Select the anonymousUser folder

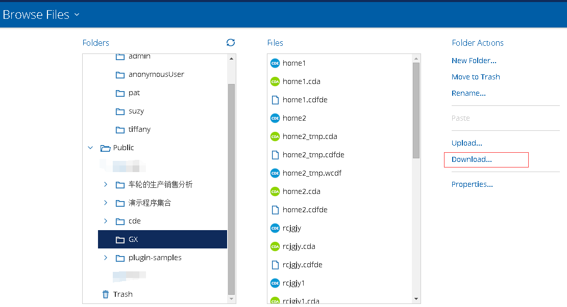pos(156,74)
